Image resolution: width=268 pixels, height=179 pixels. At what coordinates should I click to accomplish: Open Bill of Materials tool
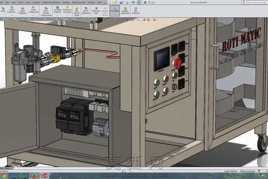(86, 11)
